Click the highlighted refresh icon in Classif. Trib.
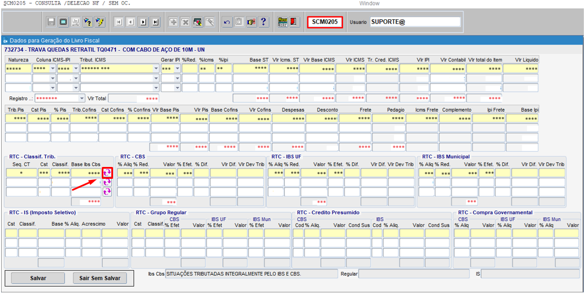This screenshot has height=295, width=585. click(x=107, y=173)
